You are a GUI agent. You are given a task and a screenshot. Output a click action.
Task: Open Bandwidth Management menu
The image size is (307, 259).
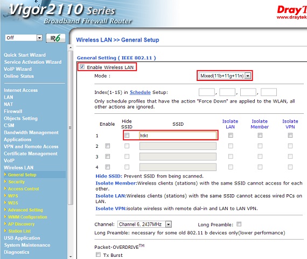coord(31,132)
